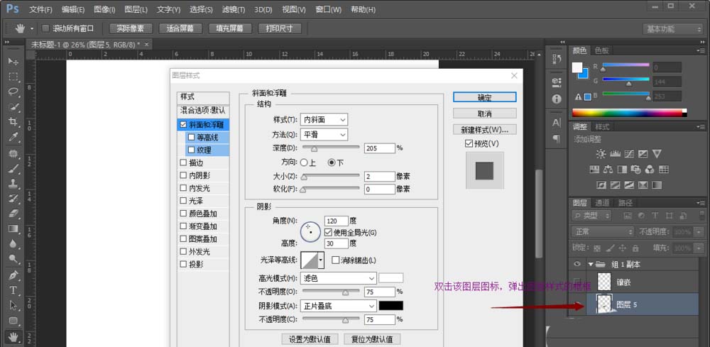Open the 高光模式 dropdown showing 滤色
This screenshot has width=710, height=347.
pos(338,278)
